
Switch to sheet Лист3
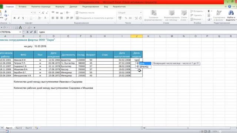(29, 128)
